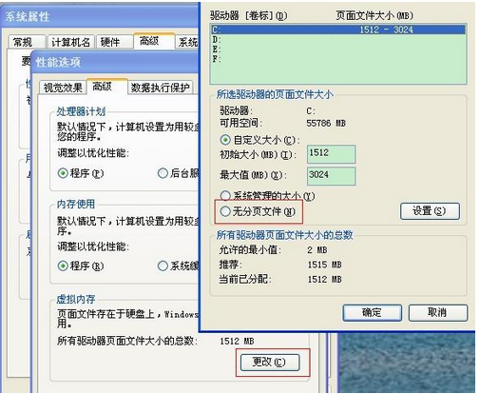Click the 推荐 1515 MB value
This screenshot has width=480, height=394.
325,265
